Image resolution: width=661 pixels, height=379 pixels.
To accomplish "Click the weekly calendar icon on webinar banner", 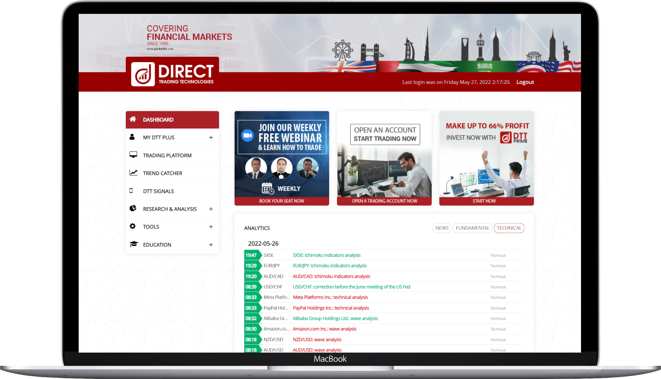I will click(268, 189).
